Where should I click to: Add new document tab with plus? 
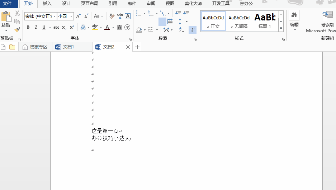[137, 47]
